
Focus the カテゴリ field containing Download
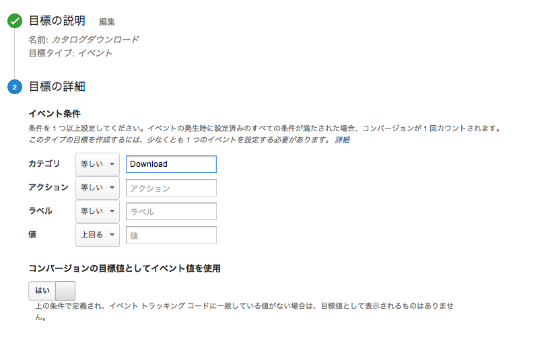coord(171,164)
